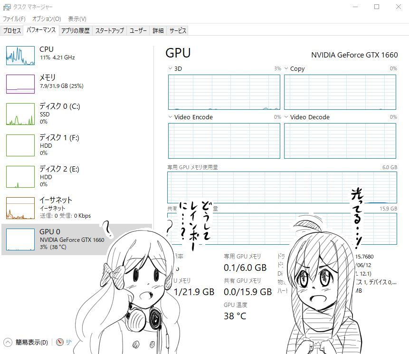Screen dimensions: 409x354
Task: Click the 送信: 0 受信: 0 Kbps text
Action: [66, 216]
